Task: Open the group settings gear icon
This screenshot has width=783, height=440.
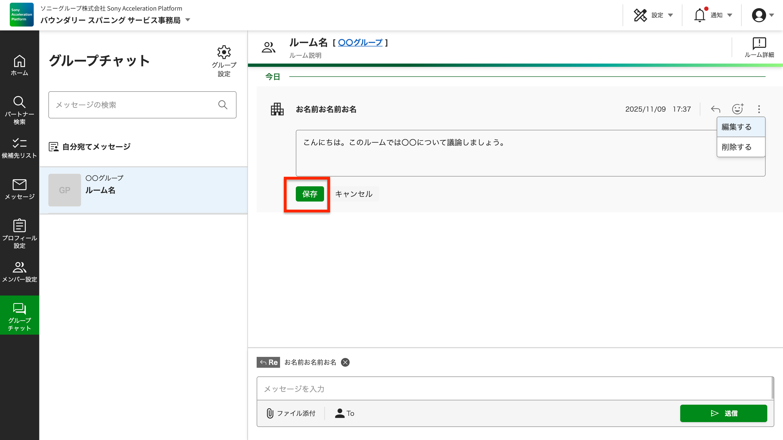Action: coord(224,52)
